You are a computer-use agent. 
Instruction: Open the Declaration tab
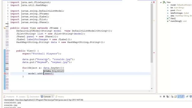pyautogui.click(x=33, y=97)
